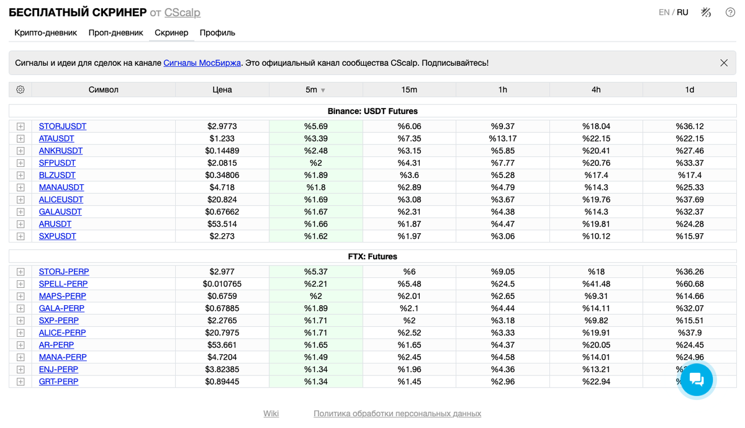Image resolution: width=745 pixels, height=428 pixels.
Task: Open the ANKRUSDT symbol link
Action: click(x=61, y=151)
